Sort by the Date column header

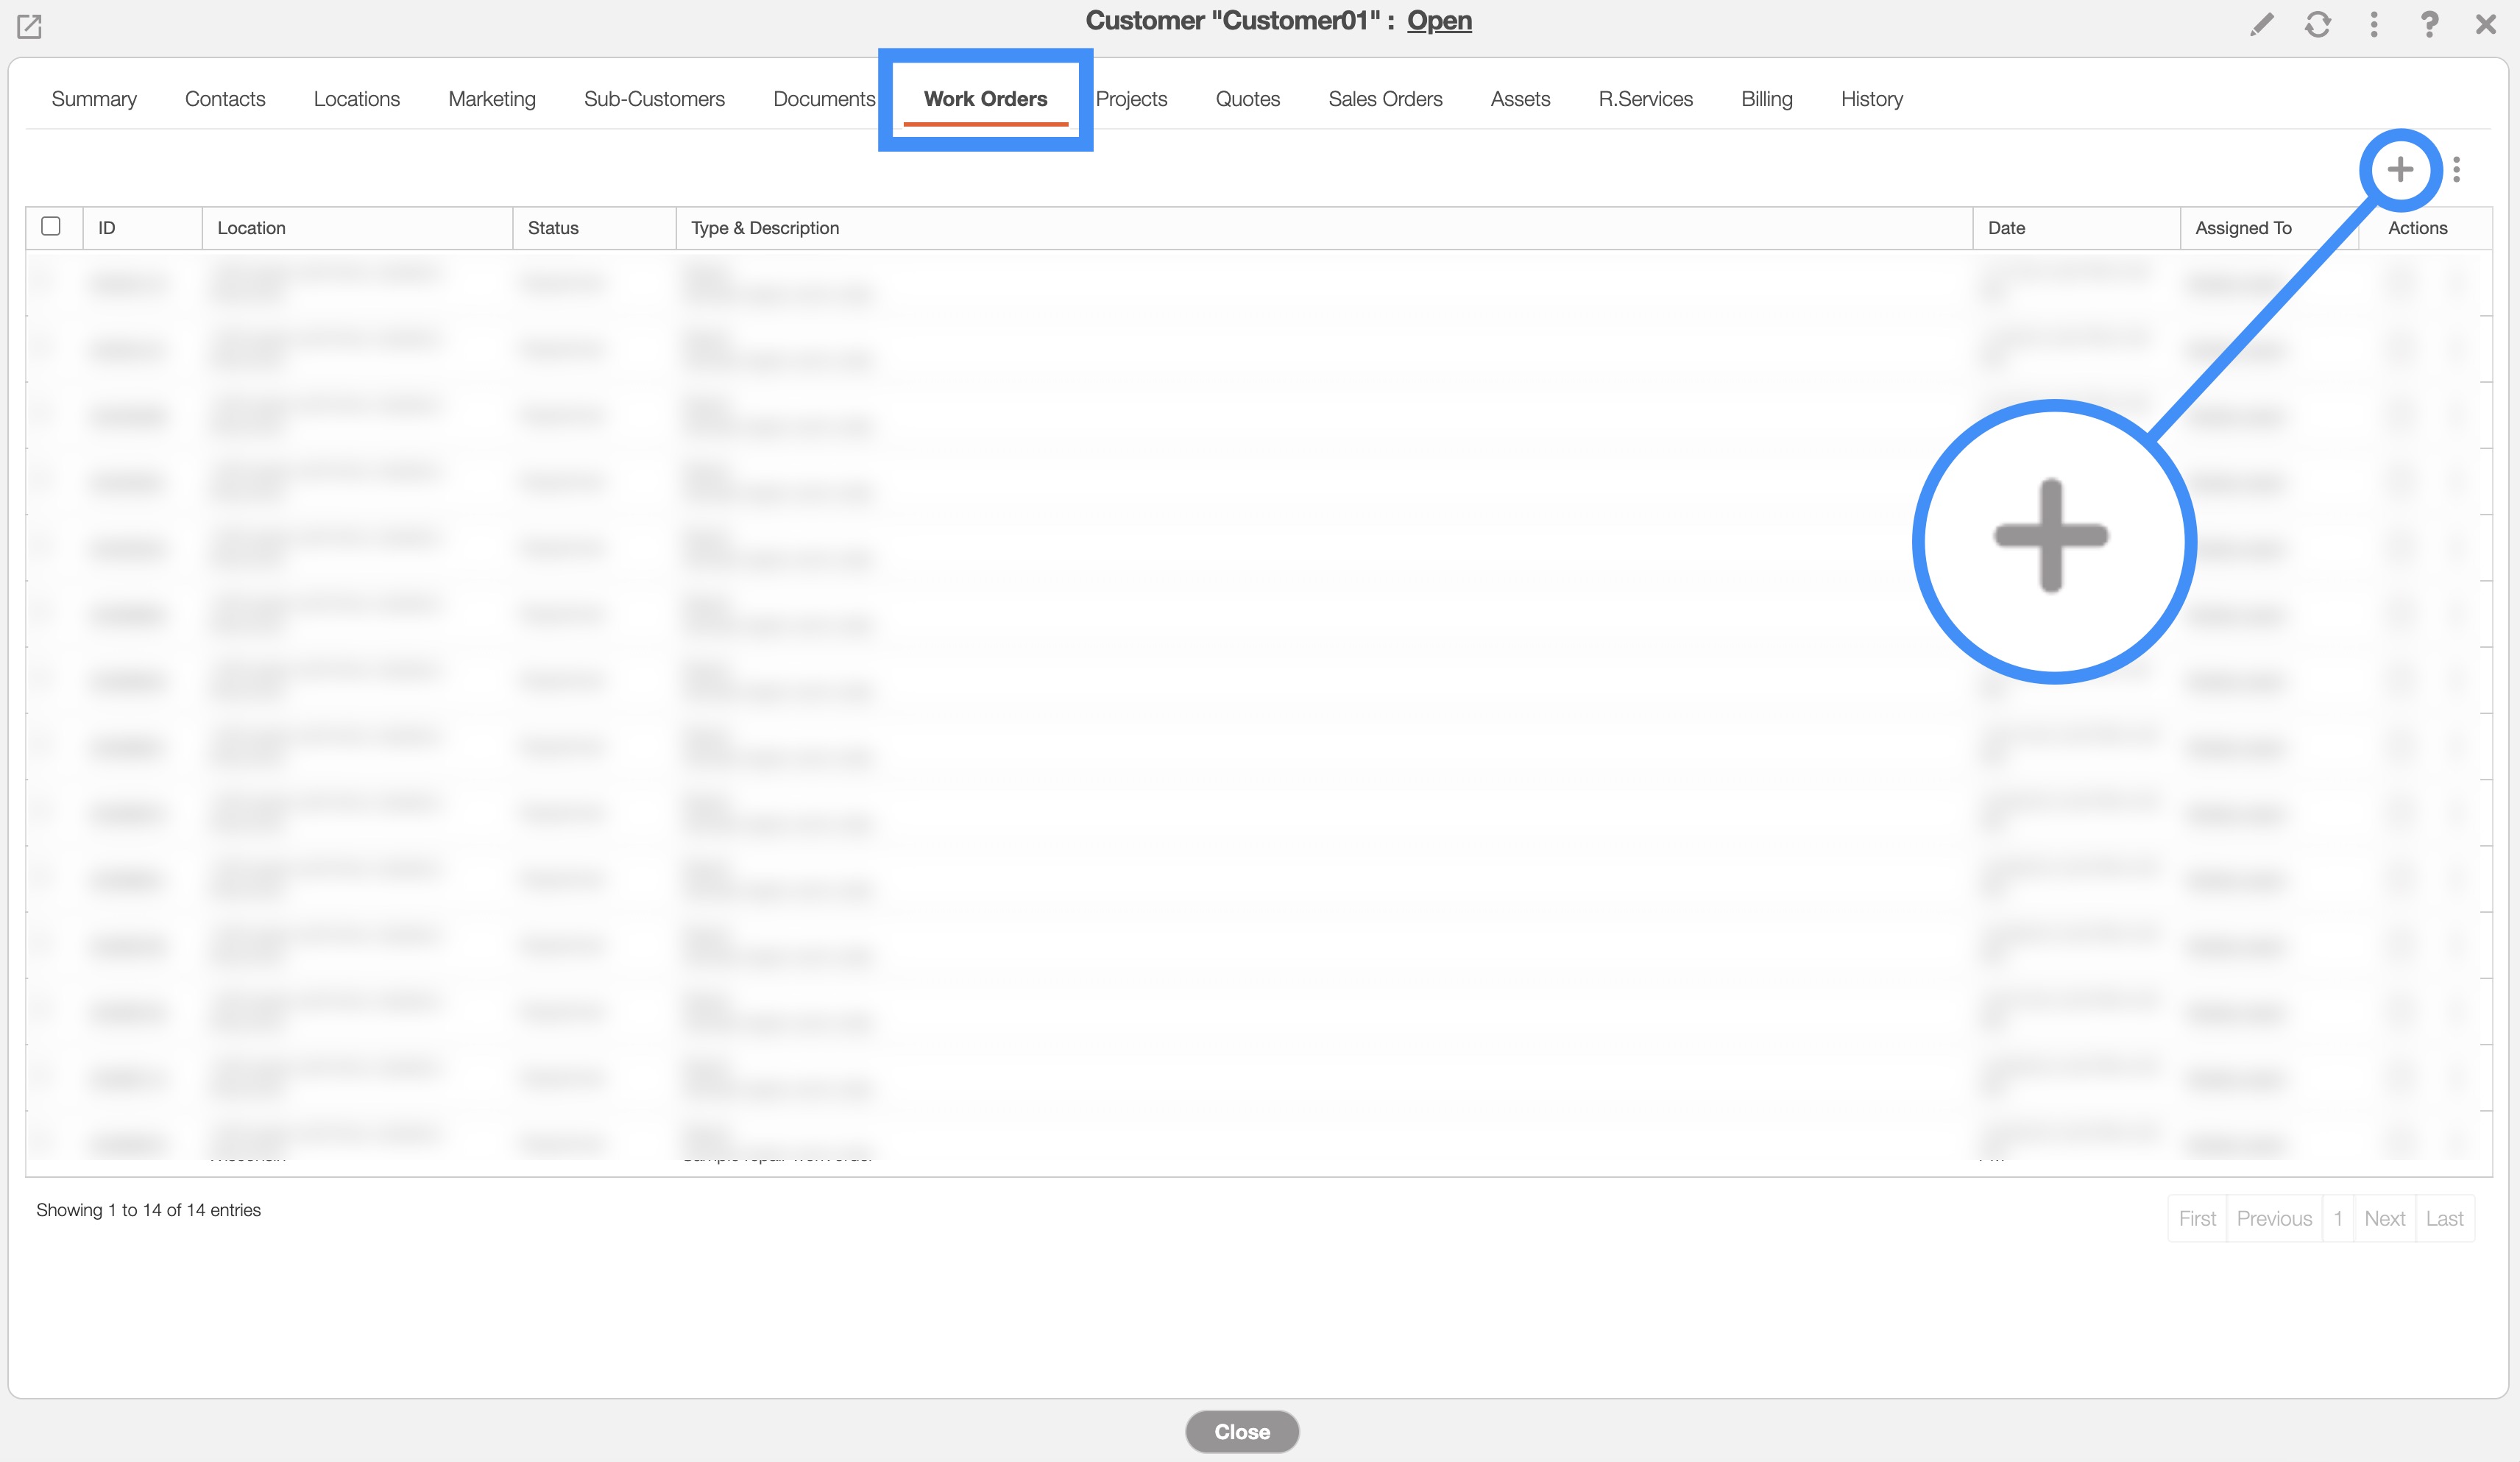pyautogui.click(x=2006, y=228)
